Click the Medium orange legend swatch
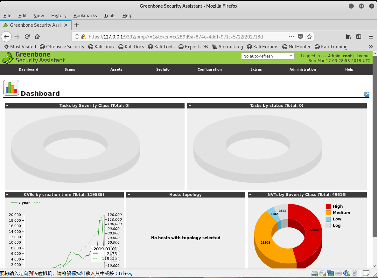Screen dimensions: 378x278 tap(328, 213)
